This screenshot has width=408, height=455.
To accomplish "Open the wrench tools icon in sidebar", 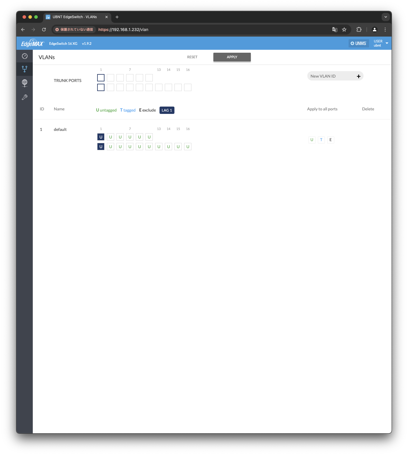I will 25,97.
